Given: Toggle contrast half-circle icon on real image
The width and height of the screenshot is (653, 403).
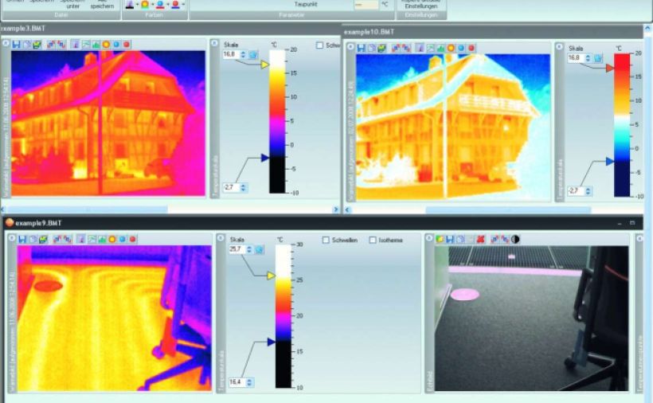Looking at the screenshot, I should point(515,239).
